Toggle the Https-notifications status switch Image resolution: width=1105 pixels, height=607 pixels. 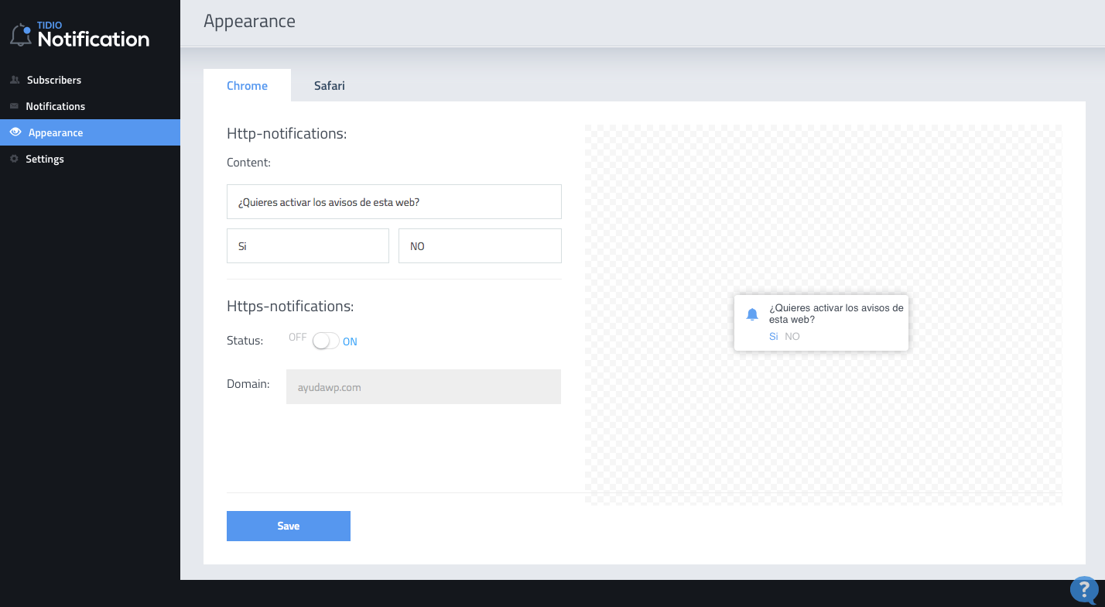point(325,341)
